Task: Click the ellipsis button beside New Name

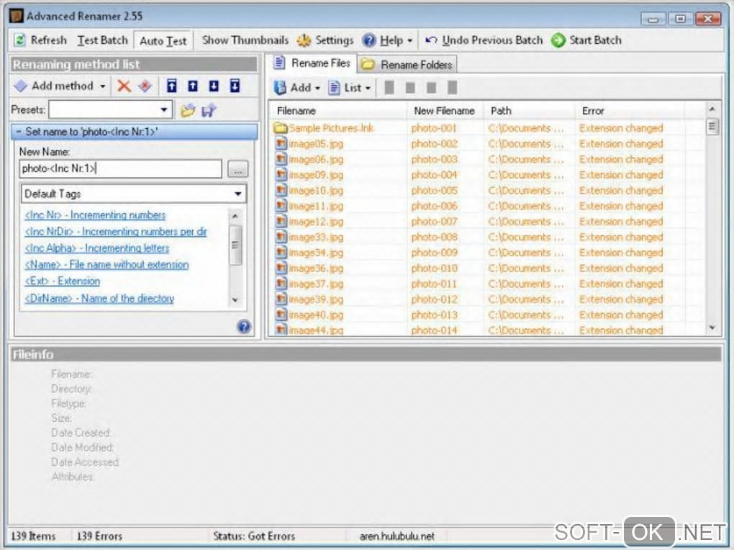Action: (237, 169)
